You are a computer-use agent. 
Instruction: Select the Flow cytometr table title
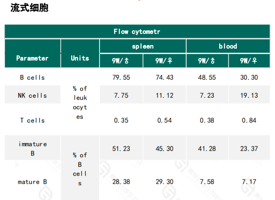coord(137,32)
